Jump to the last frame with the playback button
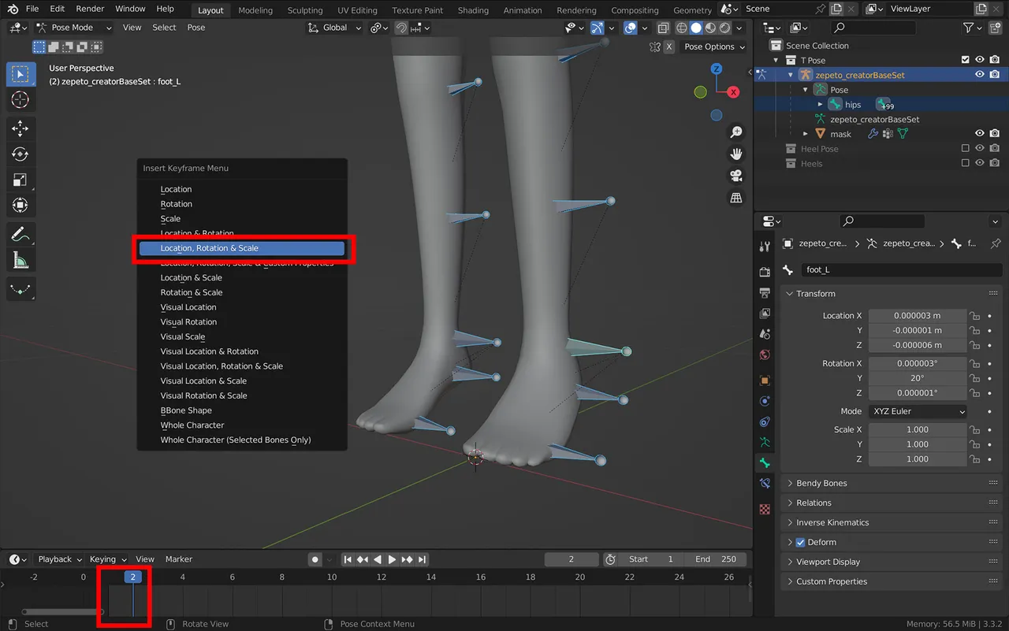The image size is (1009, 631). click(422, 559)
